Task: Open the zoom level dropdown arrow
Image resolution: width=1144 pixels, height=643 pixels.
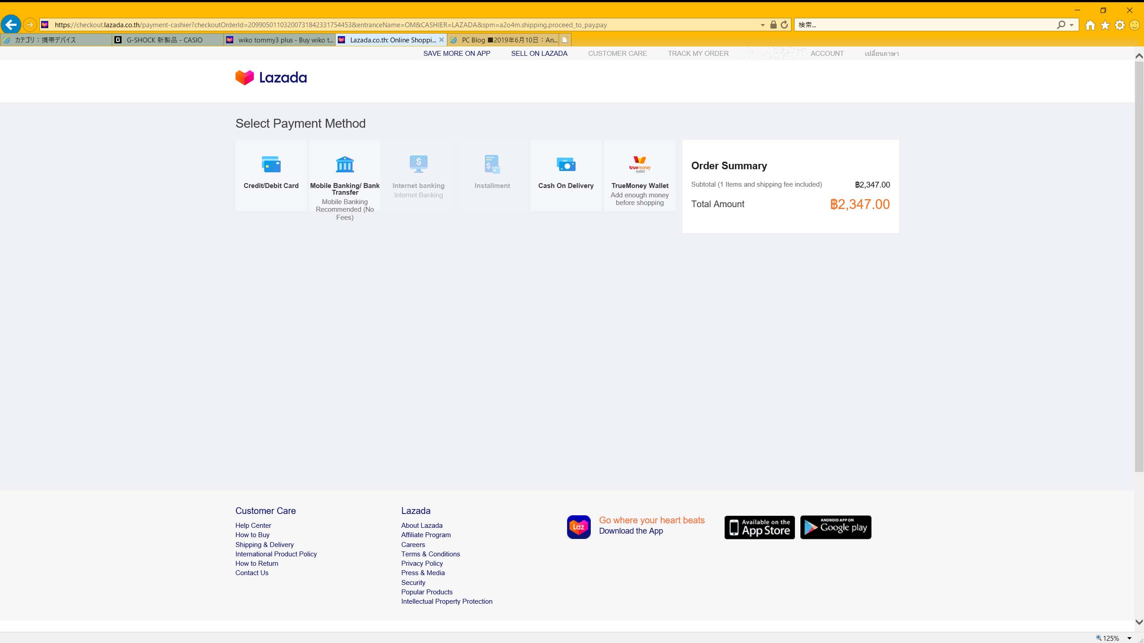Action: (1129, 638)
